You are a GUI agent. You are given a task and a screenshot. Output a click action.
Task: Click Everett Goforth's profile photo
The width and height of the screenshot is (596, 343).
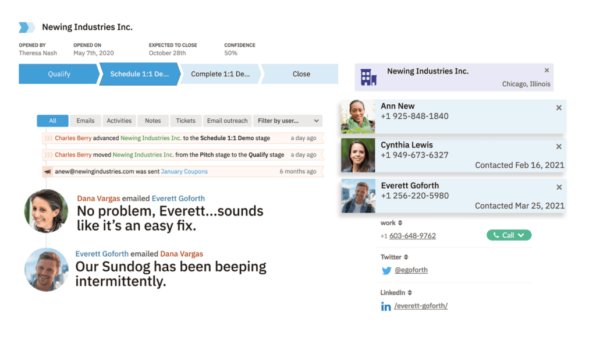tap(357, 196)
